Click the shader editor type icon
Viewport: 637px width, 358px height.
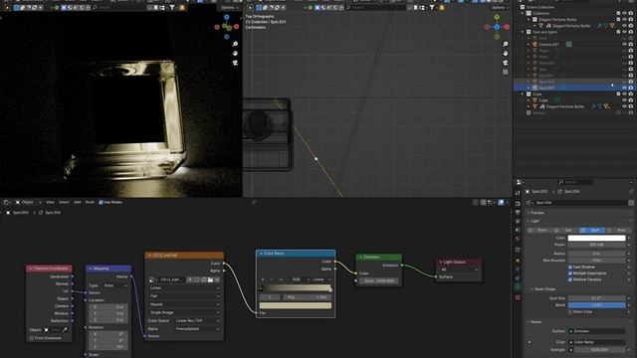point(7,202)
